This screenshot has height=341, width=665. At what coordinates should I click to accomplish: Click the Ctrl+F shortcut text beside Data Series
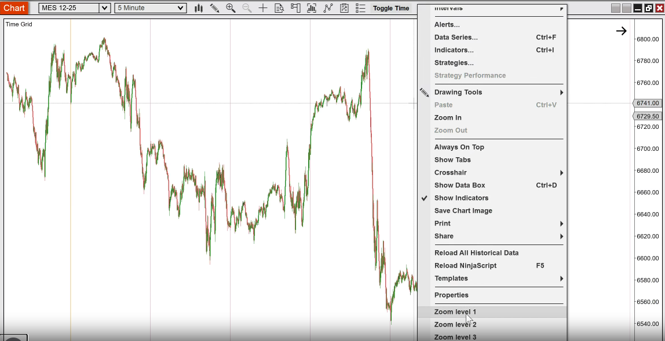pyautogui.click(x=546, y=37)
